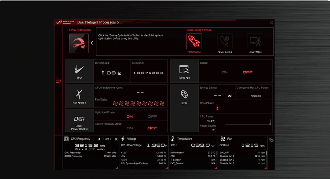Click the CPU Frequency chip icon
Viewport: 330px width, 179px height.
click(67, 139)
